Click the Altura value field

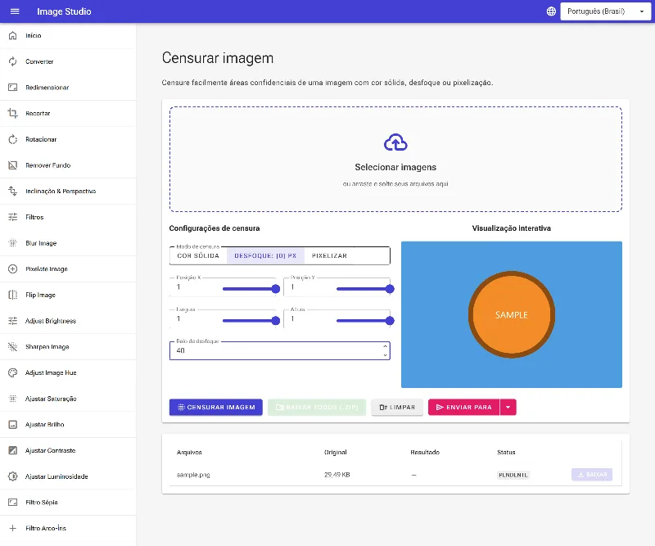310,318
